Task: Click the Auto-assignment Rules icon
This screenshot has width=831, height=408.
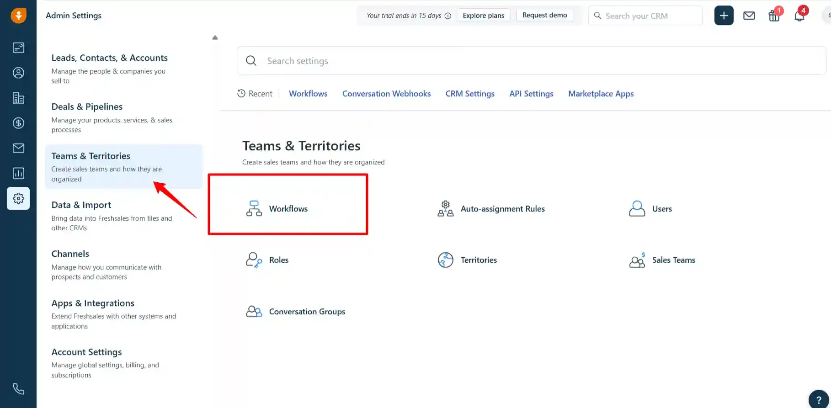Action: point(446,208)
